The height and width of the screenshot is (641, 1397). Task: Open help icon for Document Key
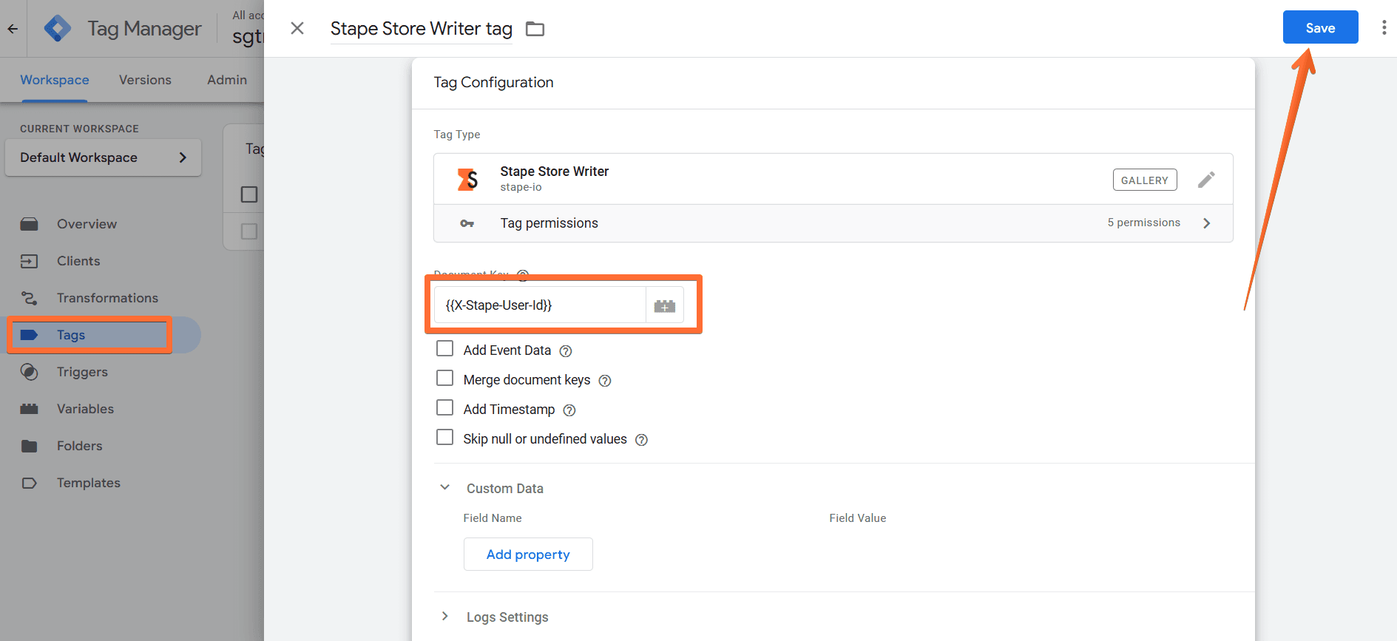(523, 275)
